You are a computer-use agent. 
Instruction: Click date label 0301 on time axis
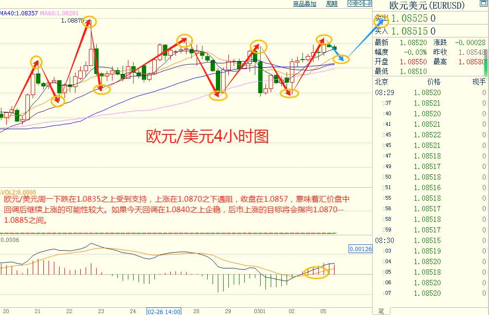tap(260, 311)
